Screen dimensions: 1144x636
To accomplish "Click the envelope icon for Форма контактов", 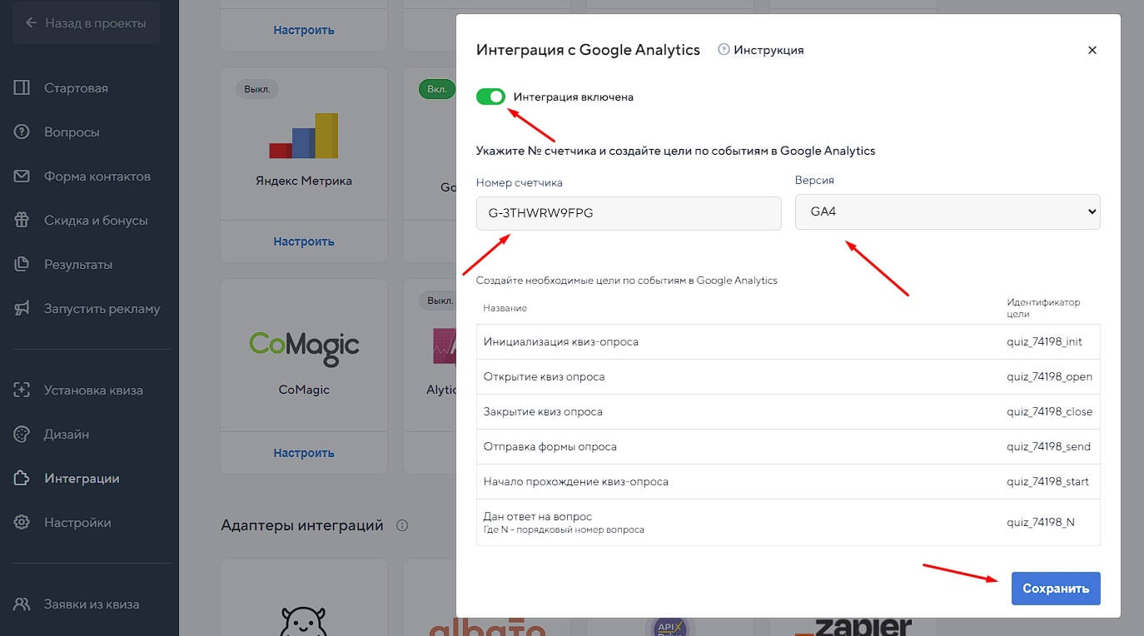I will click(x=22, y=176).
